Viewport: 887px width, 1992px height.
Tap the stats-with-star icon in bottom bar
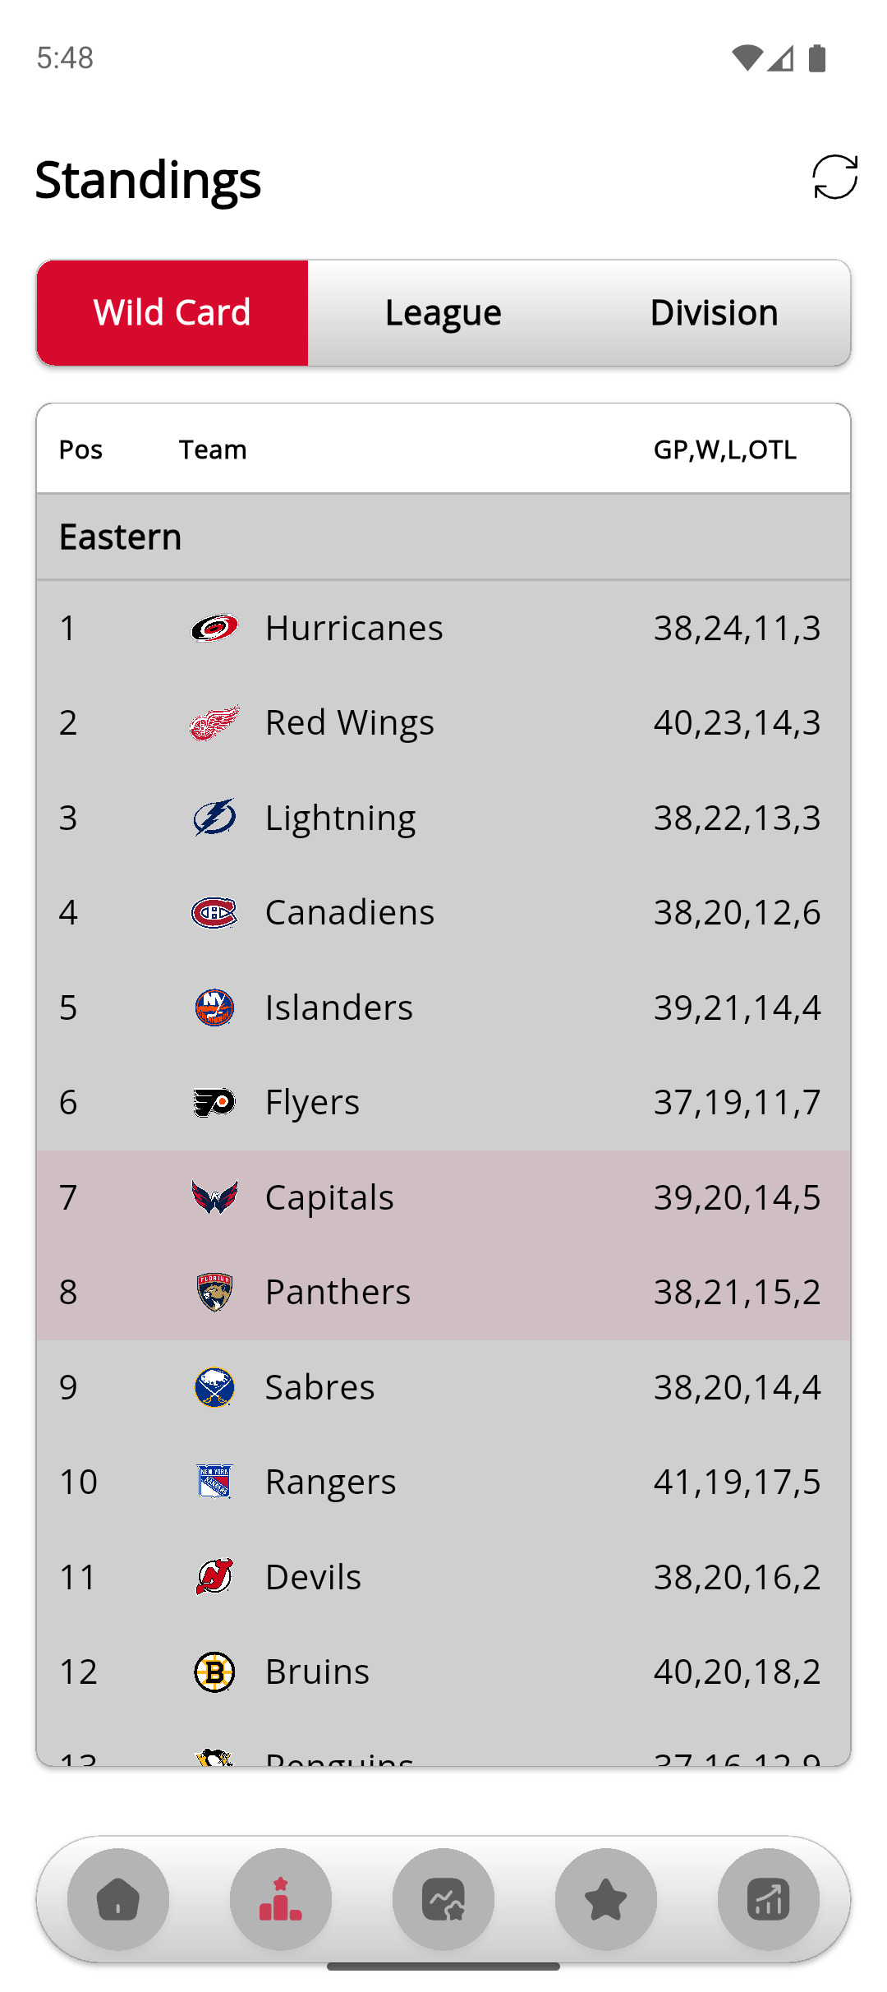pos(443,1899)
